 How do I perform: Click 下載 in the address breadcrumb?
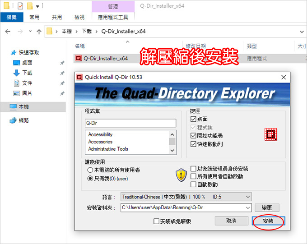[x=87, y=31]
